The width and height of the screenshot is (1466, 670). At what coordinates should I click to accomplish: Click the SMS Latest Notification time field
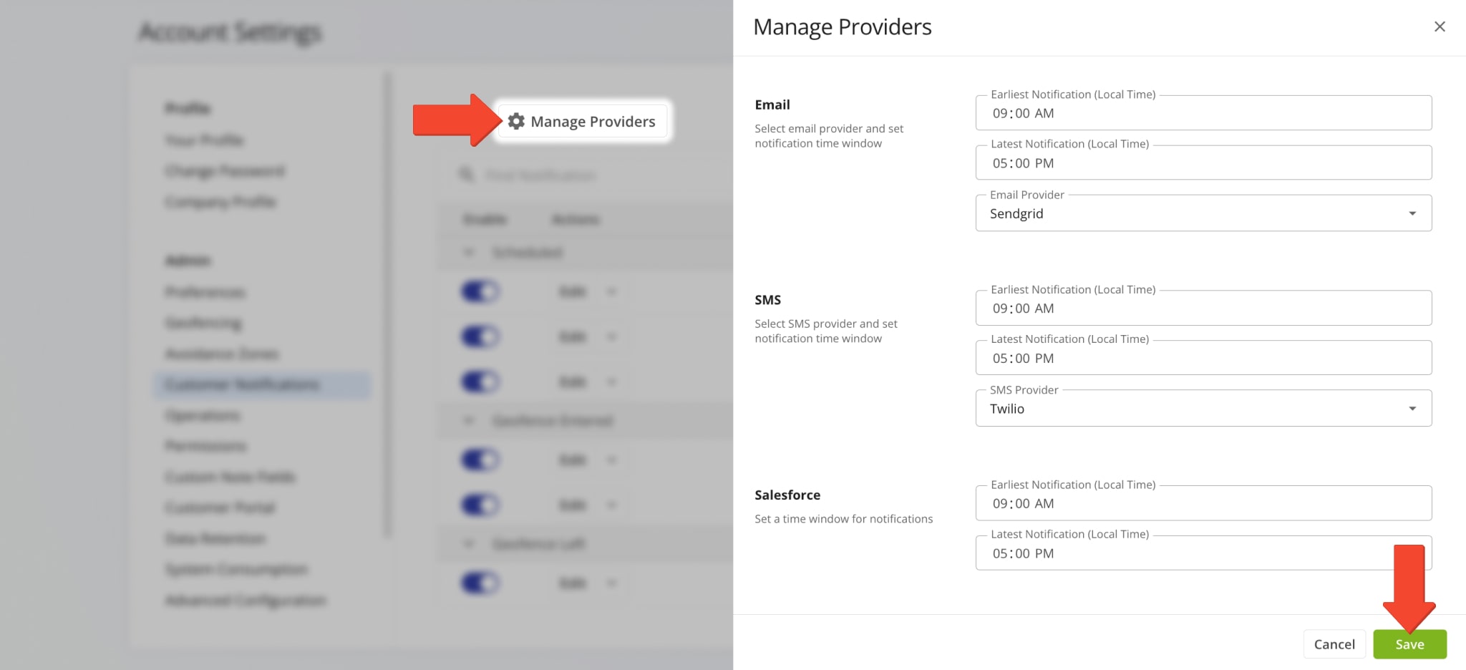pos(1203,358)
